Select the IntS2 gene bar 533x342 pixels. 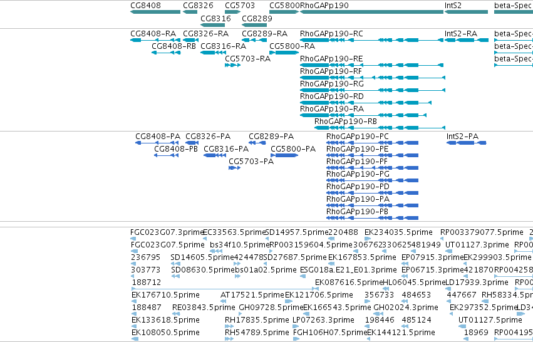tap(466, 12)
